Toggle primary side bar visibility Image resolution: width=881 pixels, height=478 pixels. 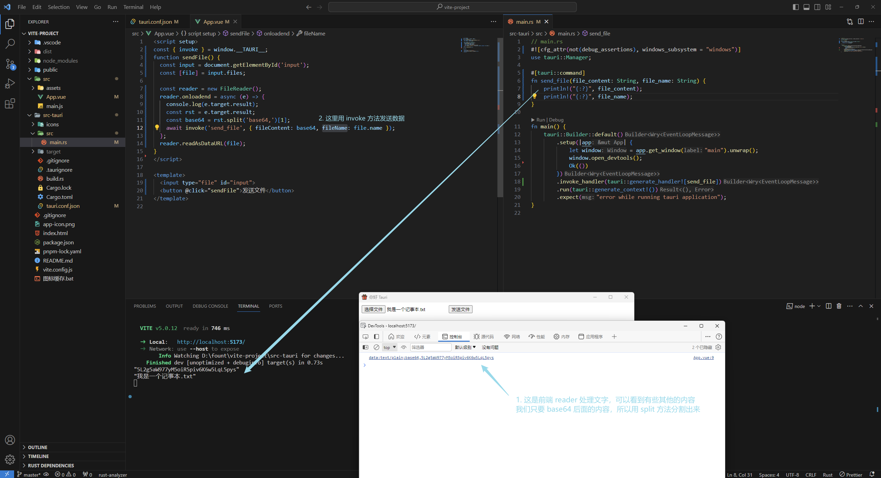(x=796, y=7)
